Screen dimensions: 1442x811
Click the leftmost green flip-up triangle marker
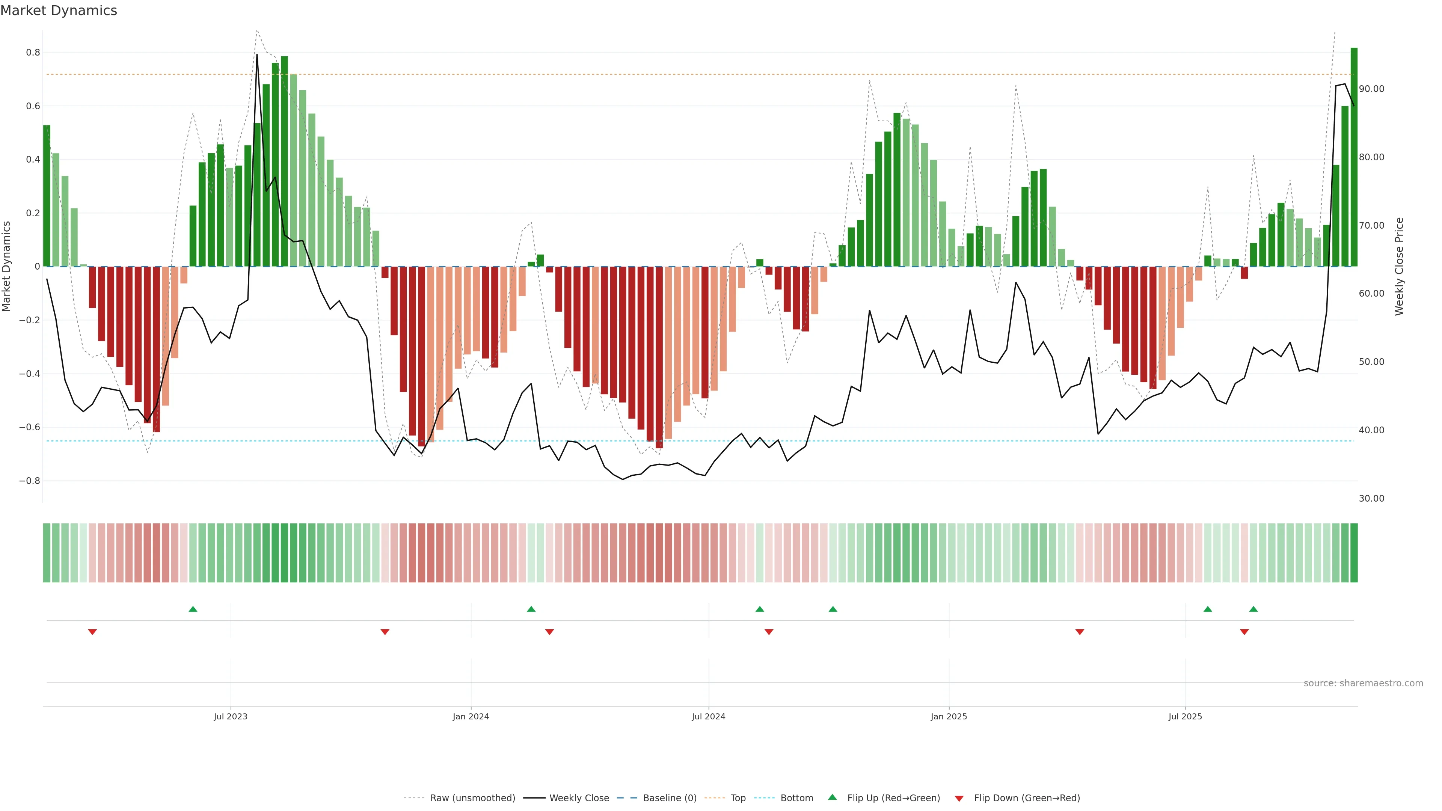[193, 609]
